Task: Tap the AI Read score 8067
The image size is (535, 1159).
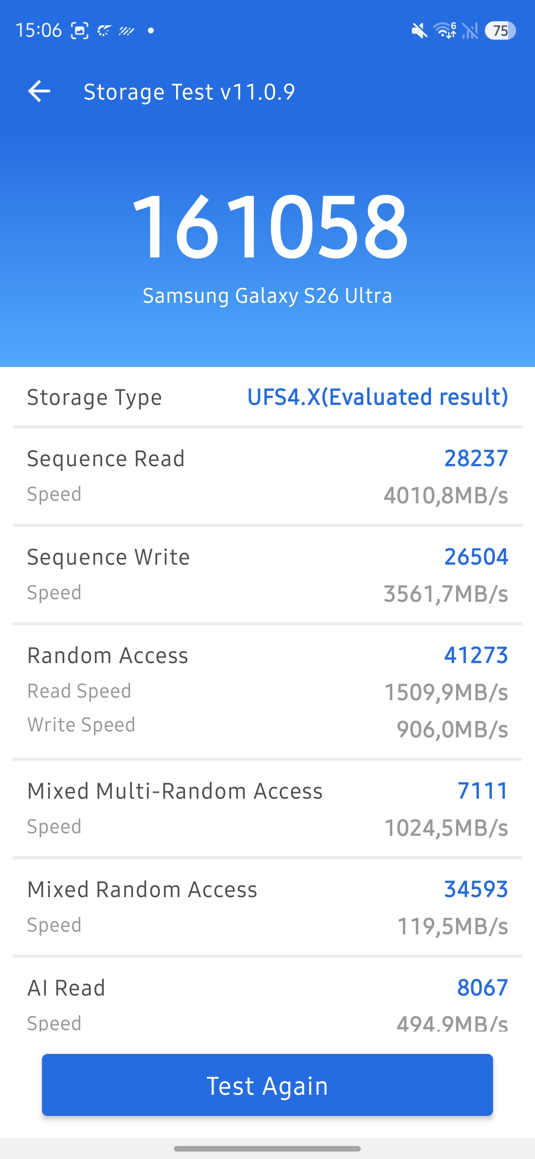Action: pyautogui.click(x=482, y=988)
